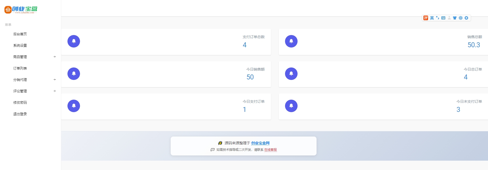Click the star burst icon before 源码来源整理于
Screen dimensions: 488x170
(x=220, y=143)
